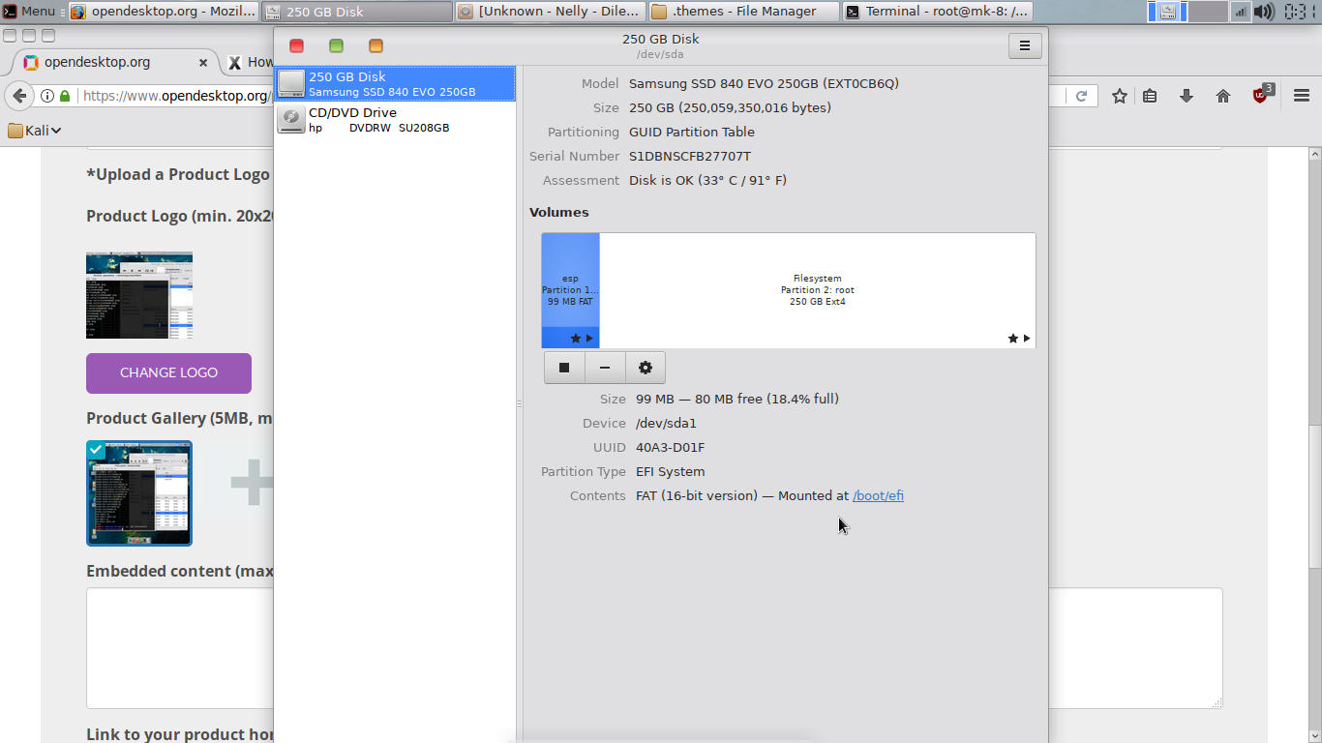Select the CD/DVD Drive entry

click(396, 120)
